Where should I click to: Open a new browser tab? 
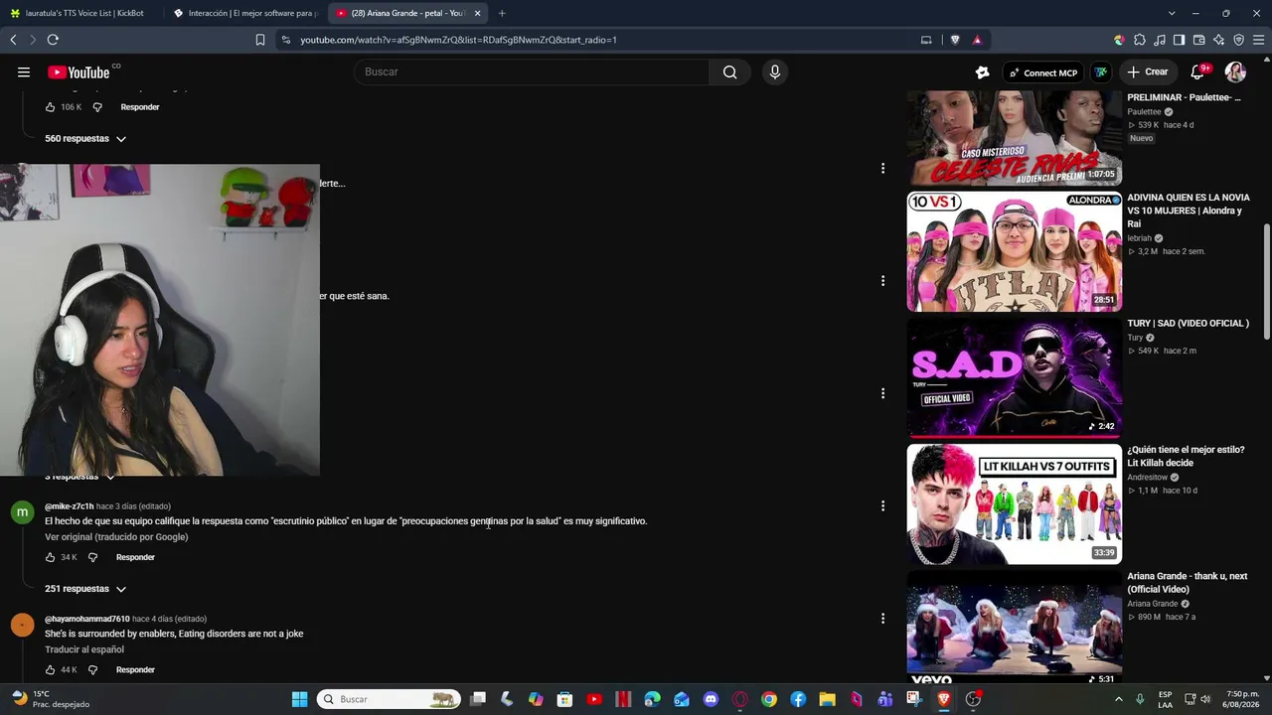[502, 13]
